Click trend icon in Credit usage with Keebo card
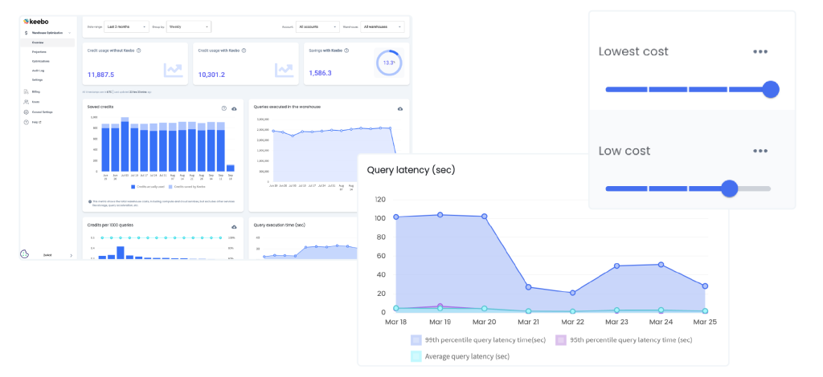Image resolution: width=823 pixels, height=377 pixels. click(x=284, y=70)
